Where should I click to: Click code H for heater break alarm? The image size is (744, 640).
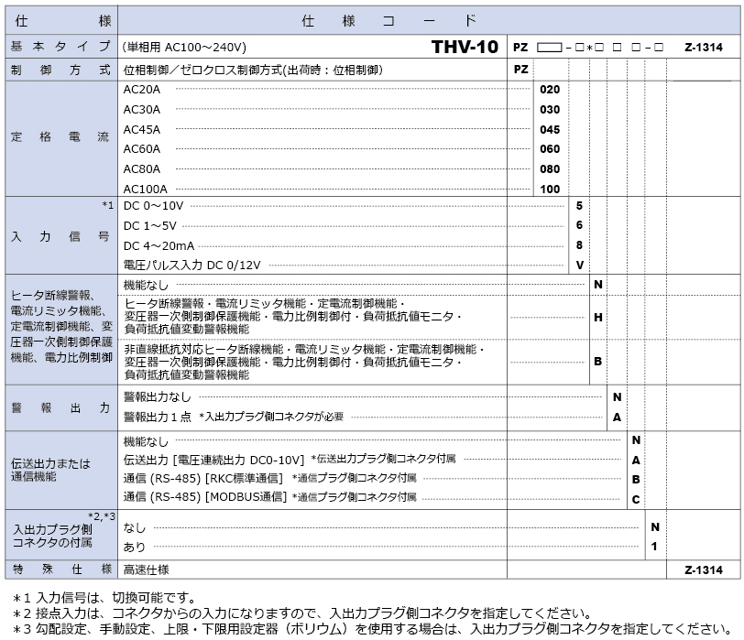(x=597, y=317)
